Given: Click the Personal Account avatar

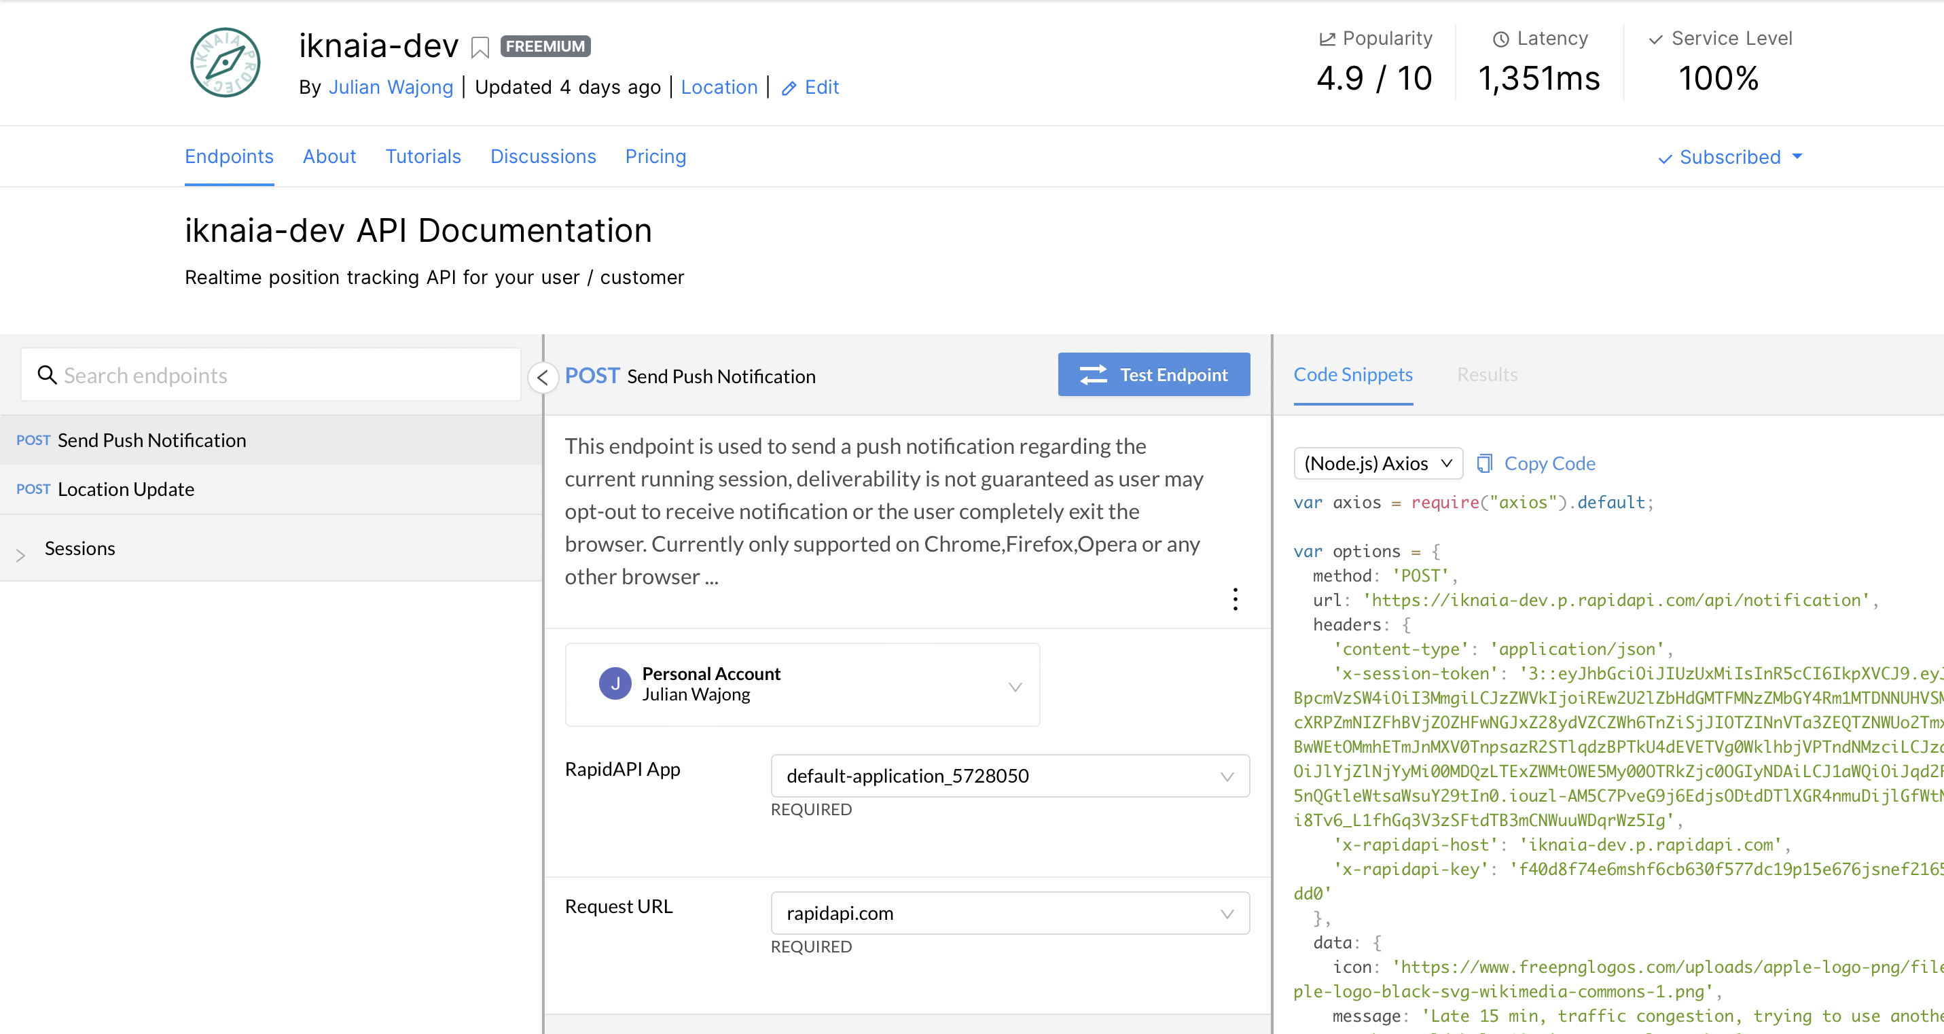Looking at the screenshot, I should [x=614, y=684].
